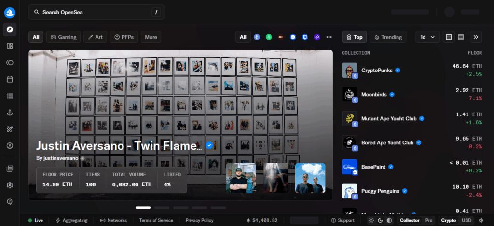Filter by Polygon purple chain icon
Screen dimensions: 494x226
317,37
